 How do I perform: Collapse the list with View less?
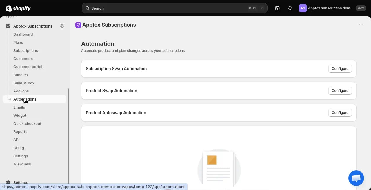22,164
